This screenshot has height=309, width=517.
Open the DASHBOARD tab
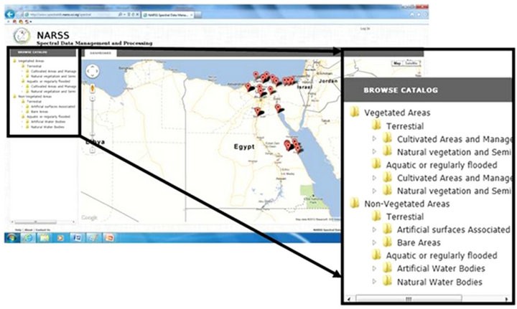pos(101,53)
